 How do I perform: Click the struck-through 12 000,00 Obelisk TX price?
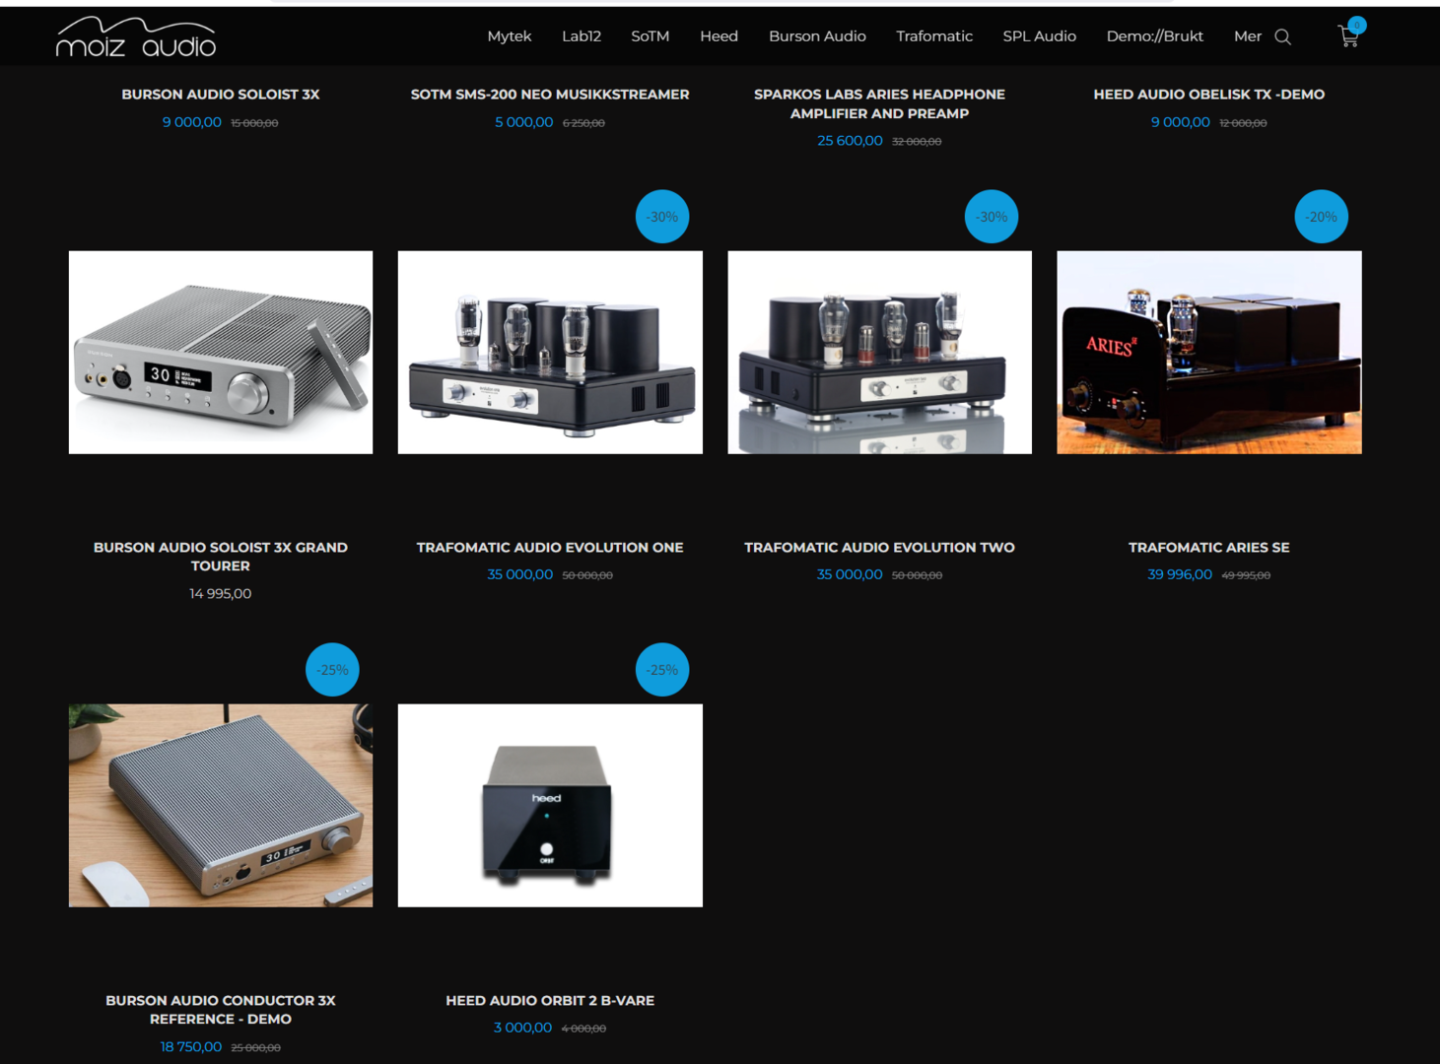[1243, 124]
